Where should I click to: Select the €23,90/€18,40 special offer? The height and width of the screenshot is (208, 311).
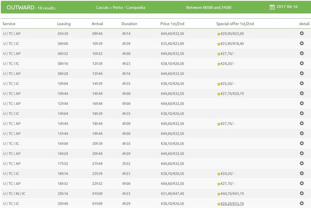click(232, 44)
